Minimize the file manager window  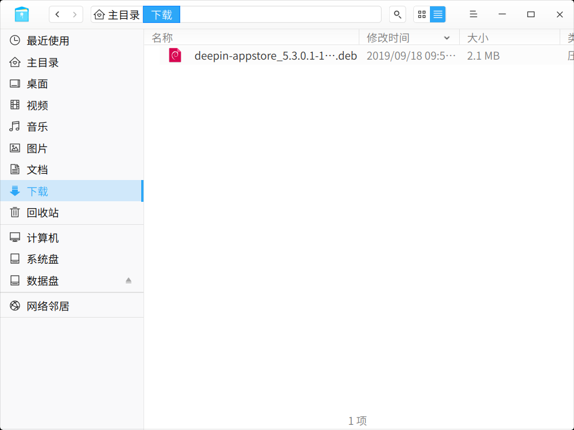(x=502, y=14)
